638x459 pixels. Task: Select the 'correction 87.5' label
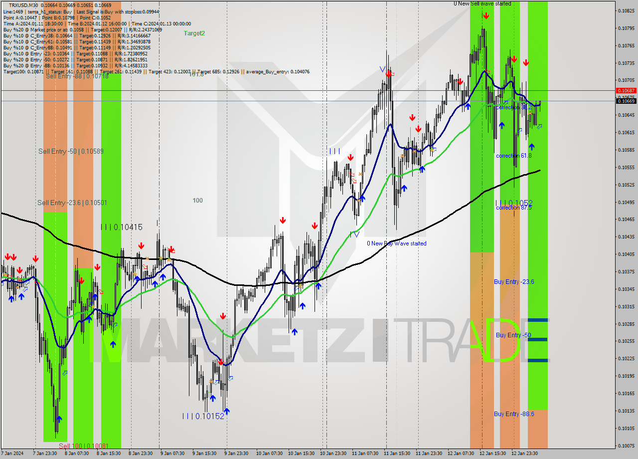[x=514, y=208]
